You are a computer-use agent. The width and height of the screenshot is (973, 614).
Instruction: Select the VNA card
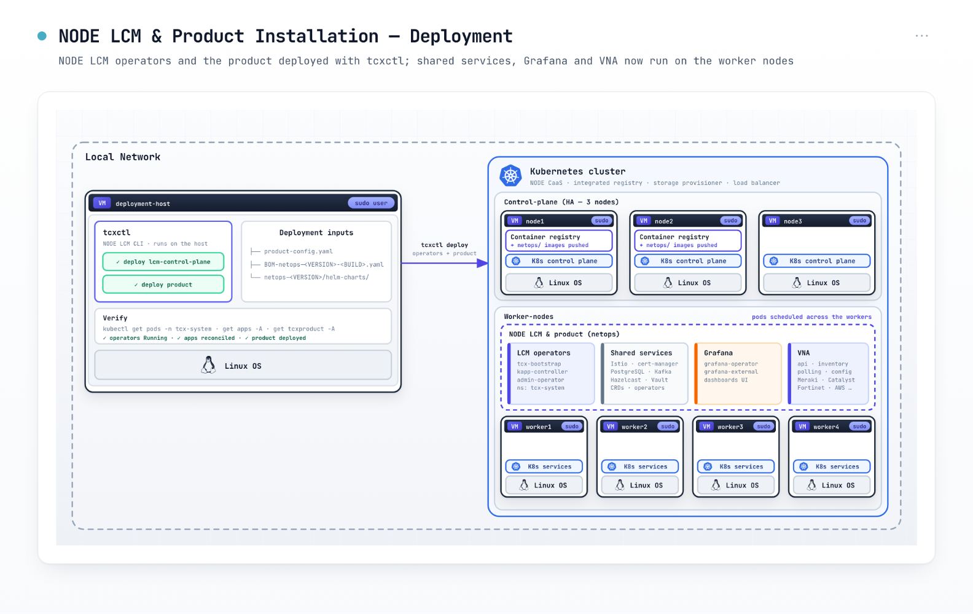pos(829,374)
